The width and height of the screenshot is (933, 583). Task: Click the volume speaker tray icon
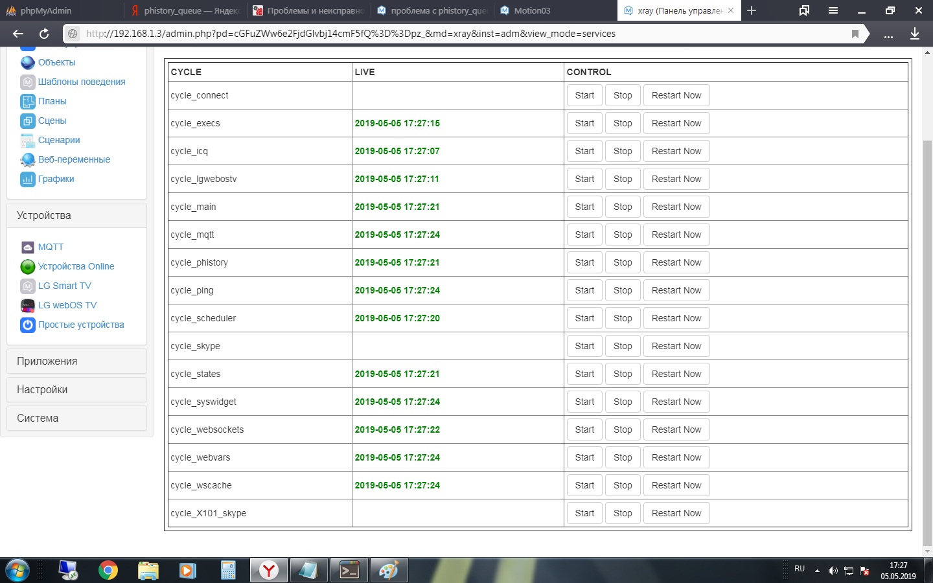(x=833, y=571)
